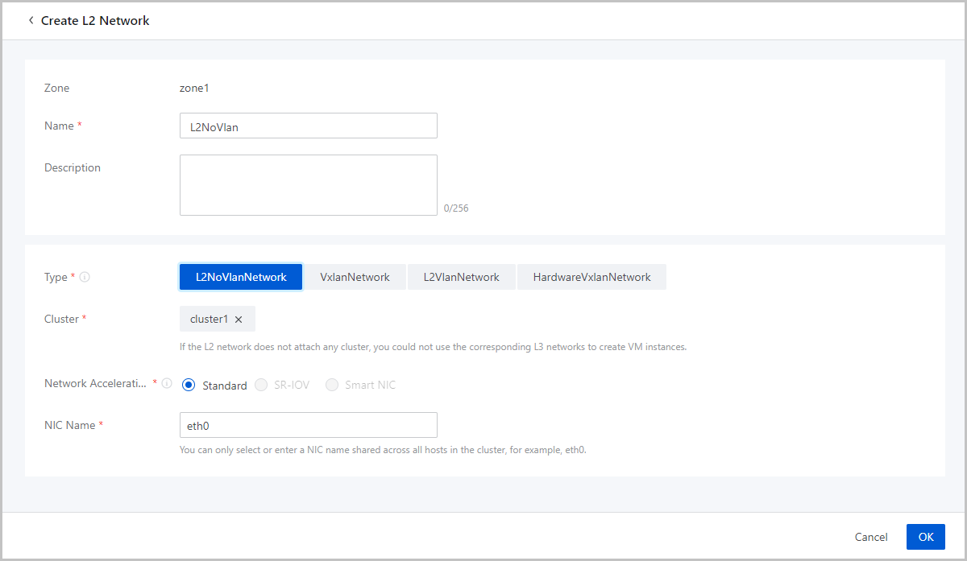Click the Cluster label
This screenshot has width=967, height=561.
click(61, 319)
